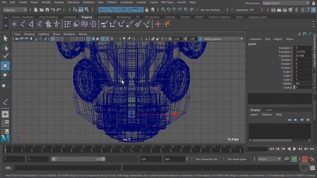Expand the No Anim Layer dropdown arrow
Viewport: 317px width, 178px height.
pos(223,159)
